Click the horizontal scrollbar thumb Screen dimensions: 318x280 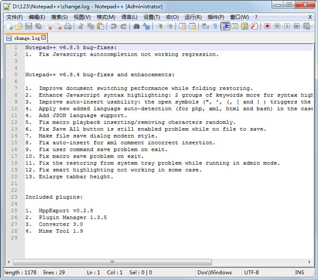(x=112, y=262)
